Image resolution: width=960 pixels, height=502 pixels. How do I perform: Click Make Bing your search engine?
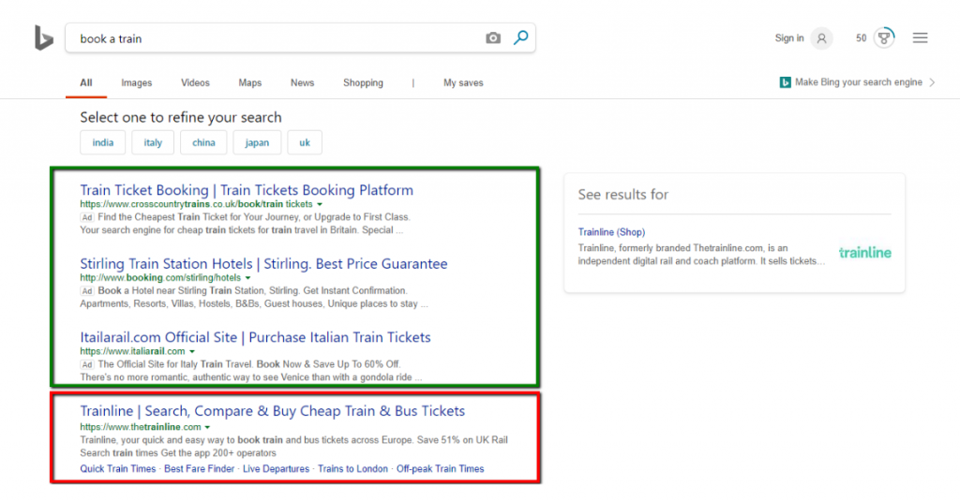coord(859,81)
